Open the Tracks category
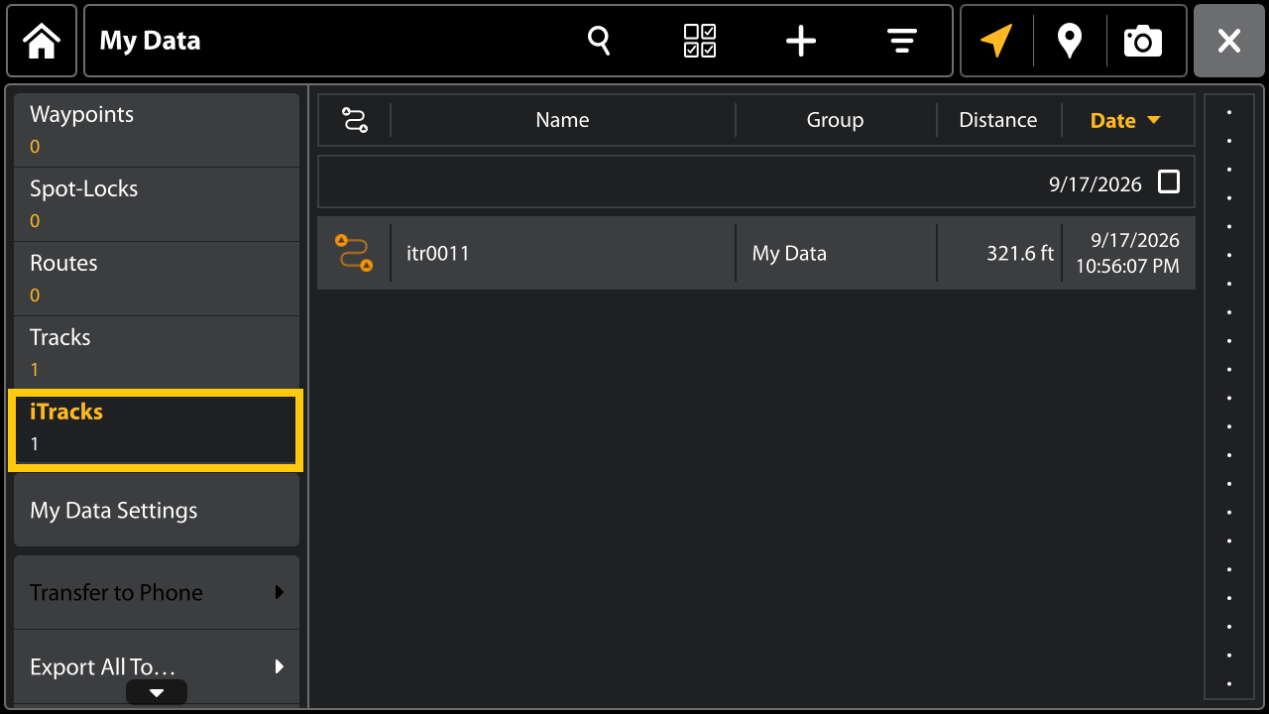This screenshot has width=1269, height=714. (x=157, y=353)
